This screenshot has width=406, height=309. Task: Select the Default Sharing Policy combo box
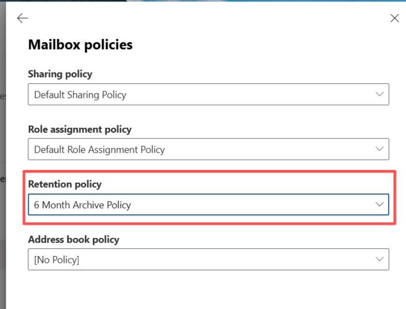pyautogui.click(x=194, y=95)
